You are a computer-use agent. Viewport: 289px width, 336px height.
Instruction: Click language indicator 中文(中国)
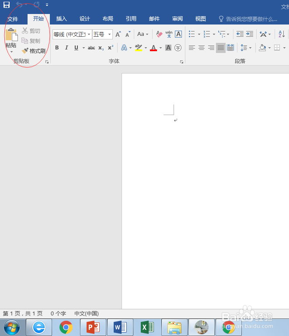pos(87,314)
